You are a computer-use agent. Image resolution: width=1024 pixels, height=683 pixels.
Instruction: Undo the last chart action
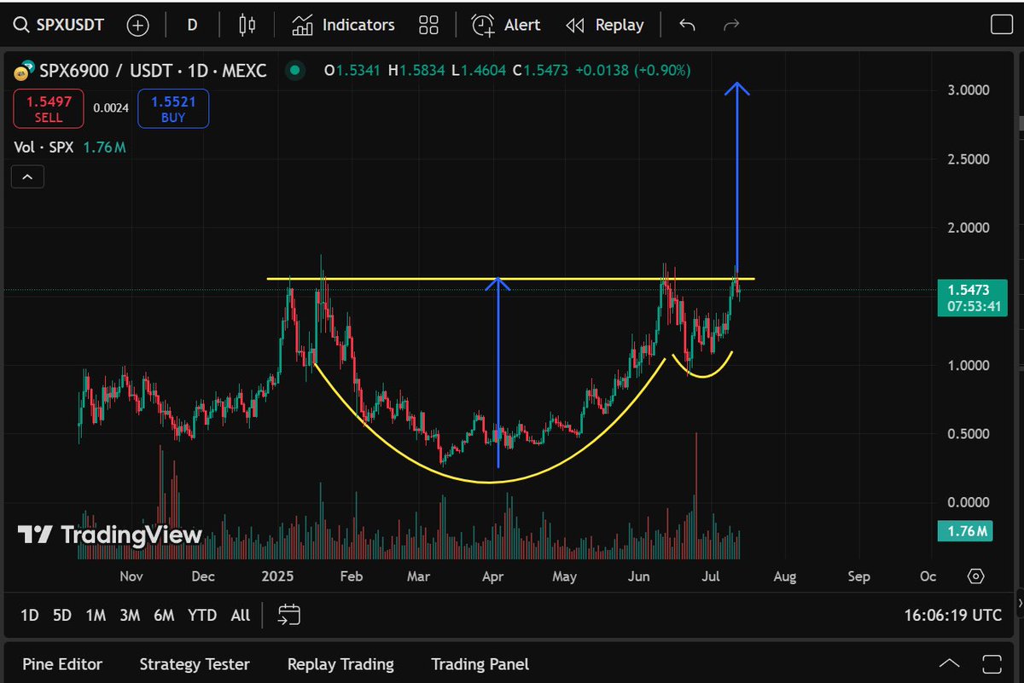tap(687, 25)
